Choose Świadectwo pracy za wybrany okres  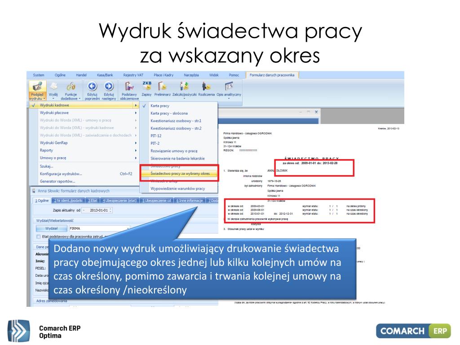pyautogui.click(x=180, y=173)
